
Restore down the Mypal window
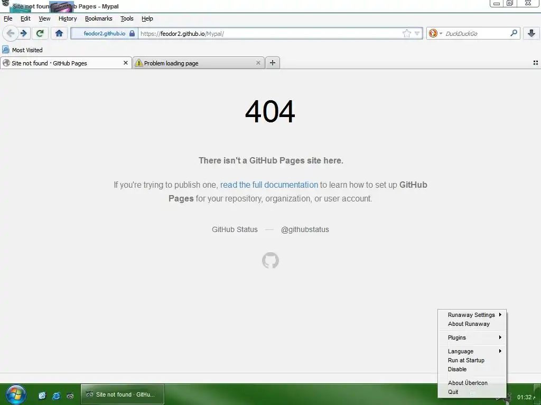510,3
